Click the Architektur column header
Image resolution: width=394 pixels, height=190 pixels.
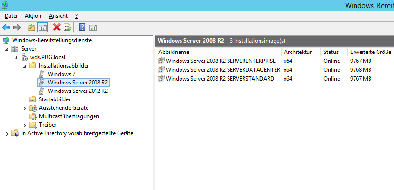[297, 52]
